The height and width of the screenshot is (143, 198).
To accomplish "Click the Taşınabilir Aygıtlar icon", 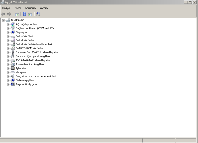I will tap(13, 84).
